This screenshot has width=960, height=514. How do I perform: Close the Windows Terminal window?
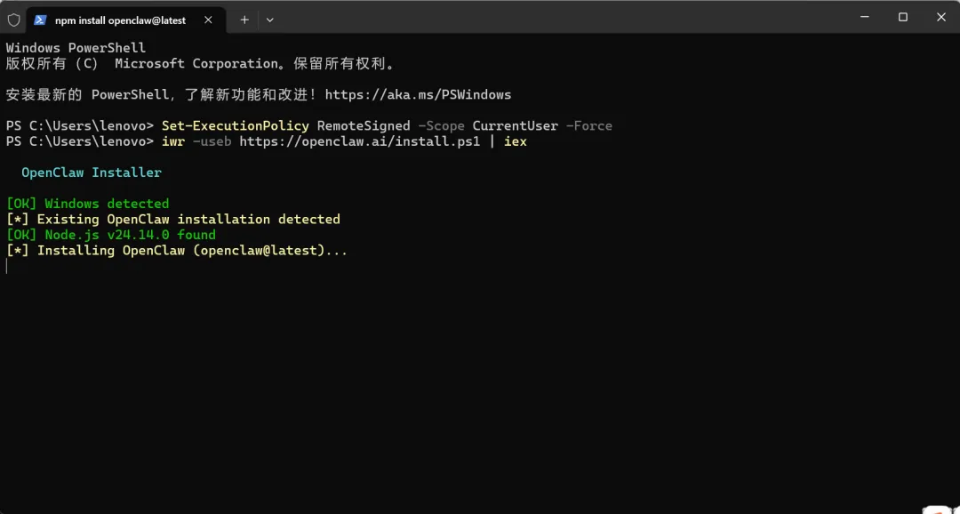click(941, 17)
